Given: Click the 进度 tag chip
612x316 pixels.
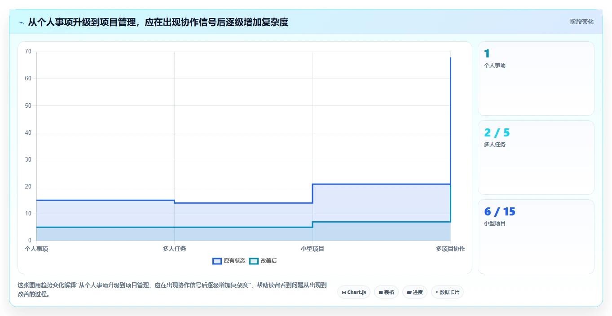Looking at the screenshot, I should pos(415,292).
